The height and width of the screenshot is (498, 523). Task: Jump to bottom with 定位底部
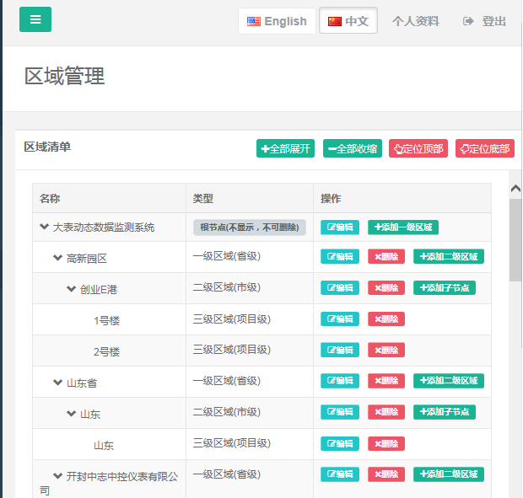[x=485, y=148]
